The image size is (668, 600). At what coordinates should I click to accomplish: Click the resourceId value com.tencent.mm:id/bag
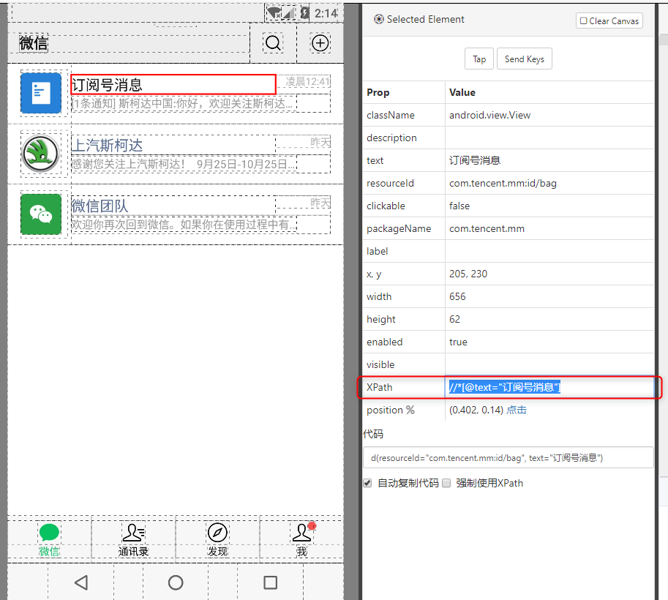pyautogui.click(x=503, y=183)
